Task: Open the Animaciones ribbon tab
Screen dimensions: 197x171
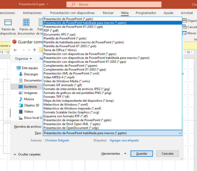Action: (32, 13)
